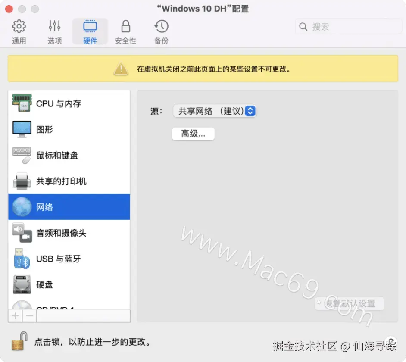Add a device with the plus button
Viewport: 406px width, 362px height.
15,315
